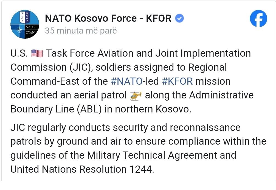Click the blue verified badge checkmark

tap(179, 18)
